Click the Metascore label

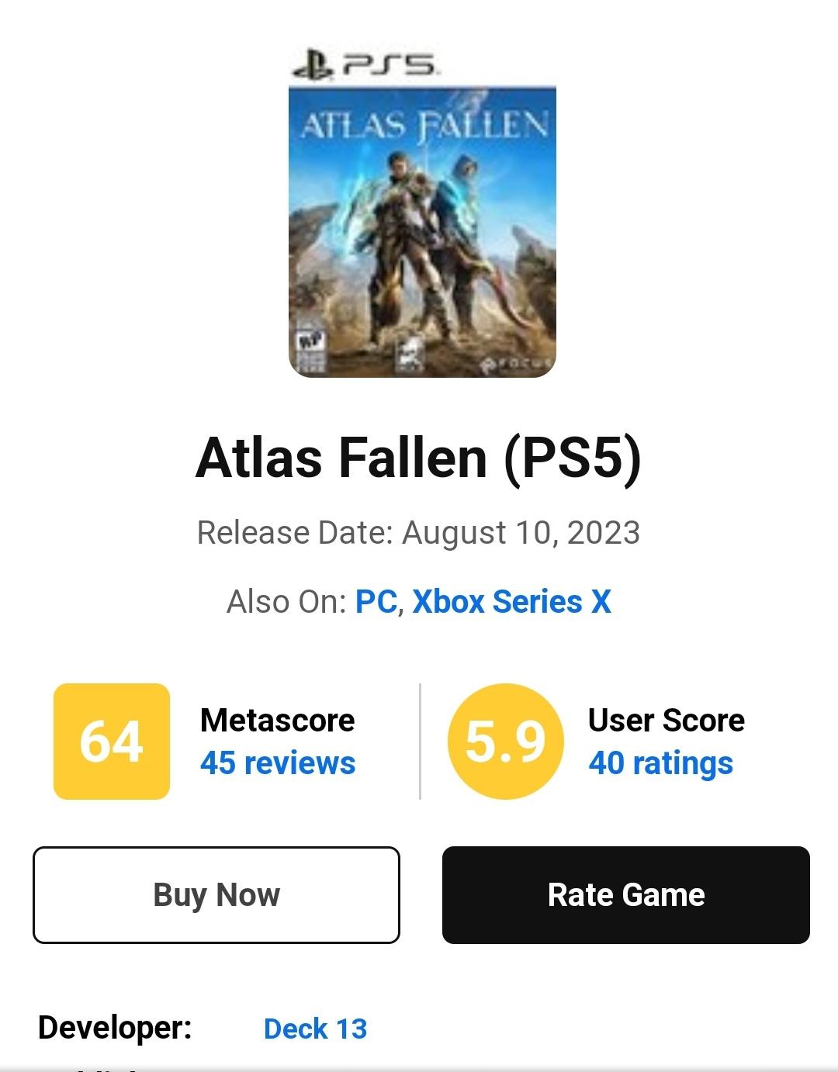coord(277,721)
